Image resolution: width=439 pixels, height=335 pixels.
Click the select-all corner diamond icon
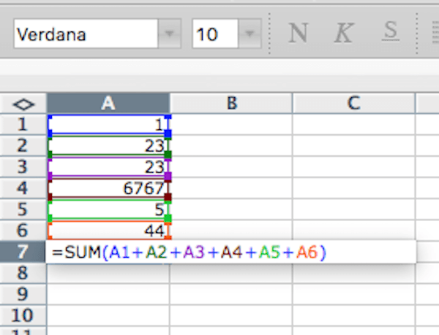tap(23, 104)
